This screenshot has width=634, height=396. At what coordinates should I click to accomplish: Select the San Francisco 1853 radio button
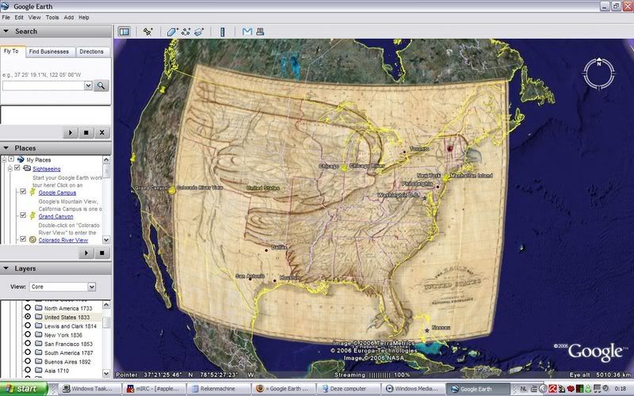coord(28,343)
